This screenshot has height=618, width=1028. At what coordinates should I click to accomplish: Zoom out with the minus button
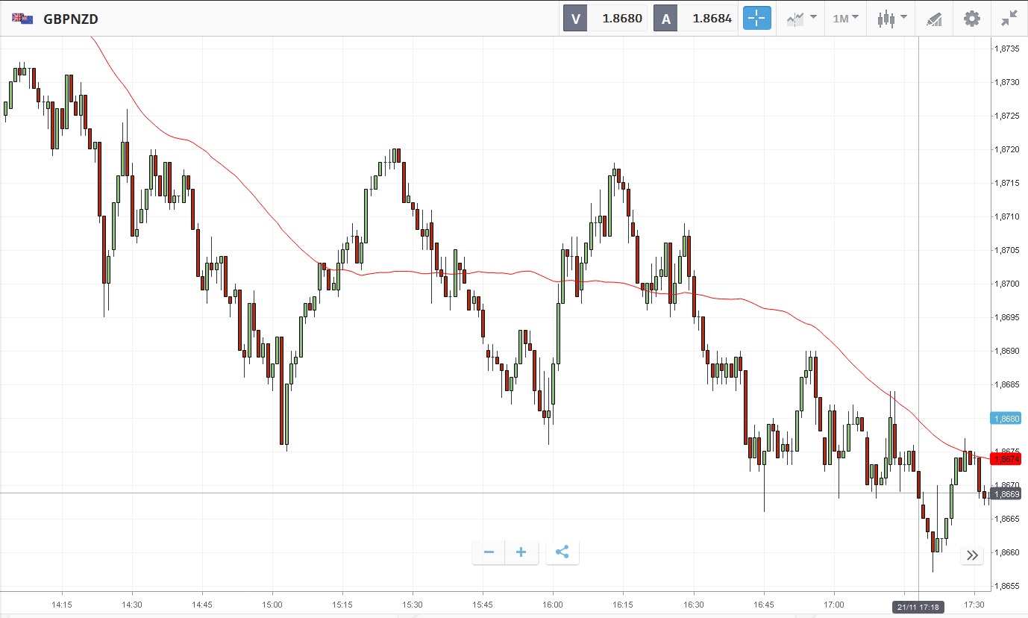click(x=489, y=552)
